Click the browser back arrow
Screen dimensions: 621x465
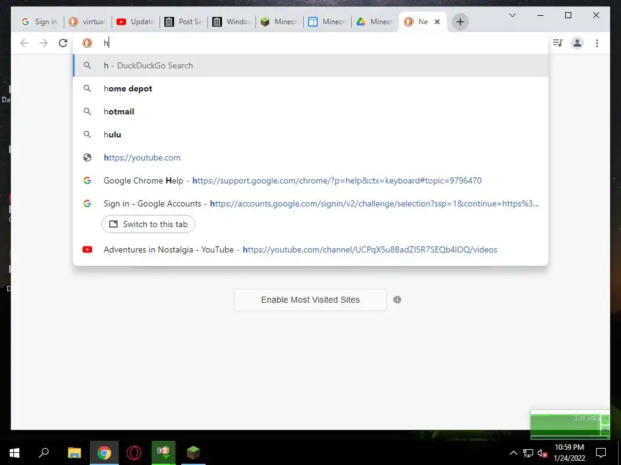[x=24, y=43]
